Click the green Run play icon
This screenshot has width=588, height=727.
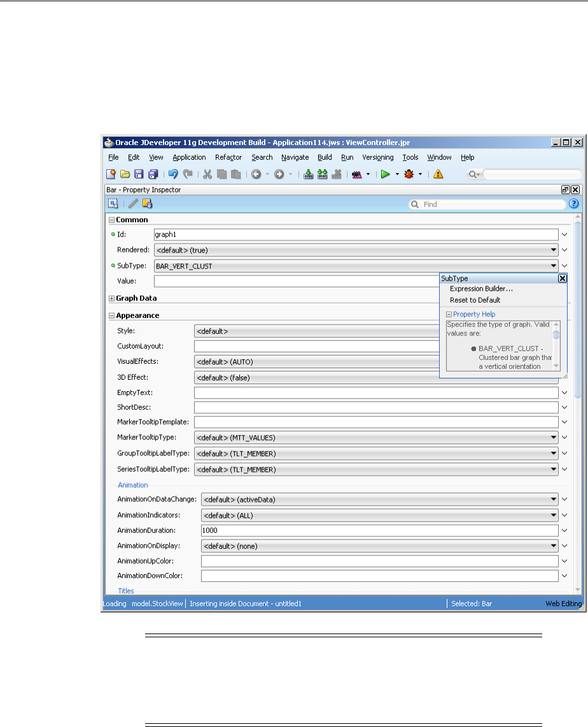pyautogui.click(x=386, y=174)
